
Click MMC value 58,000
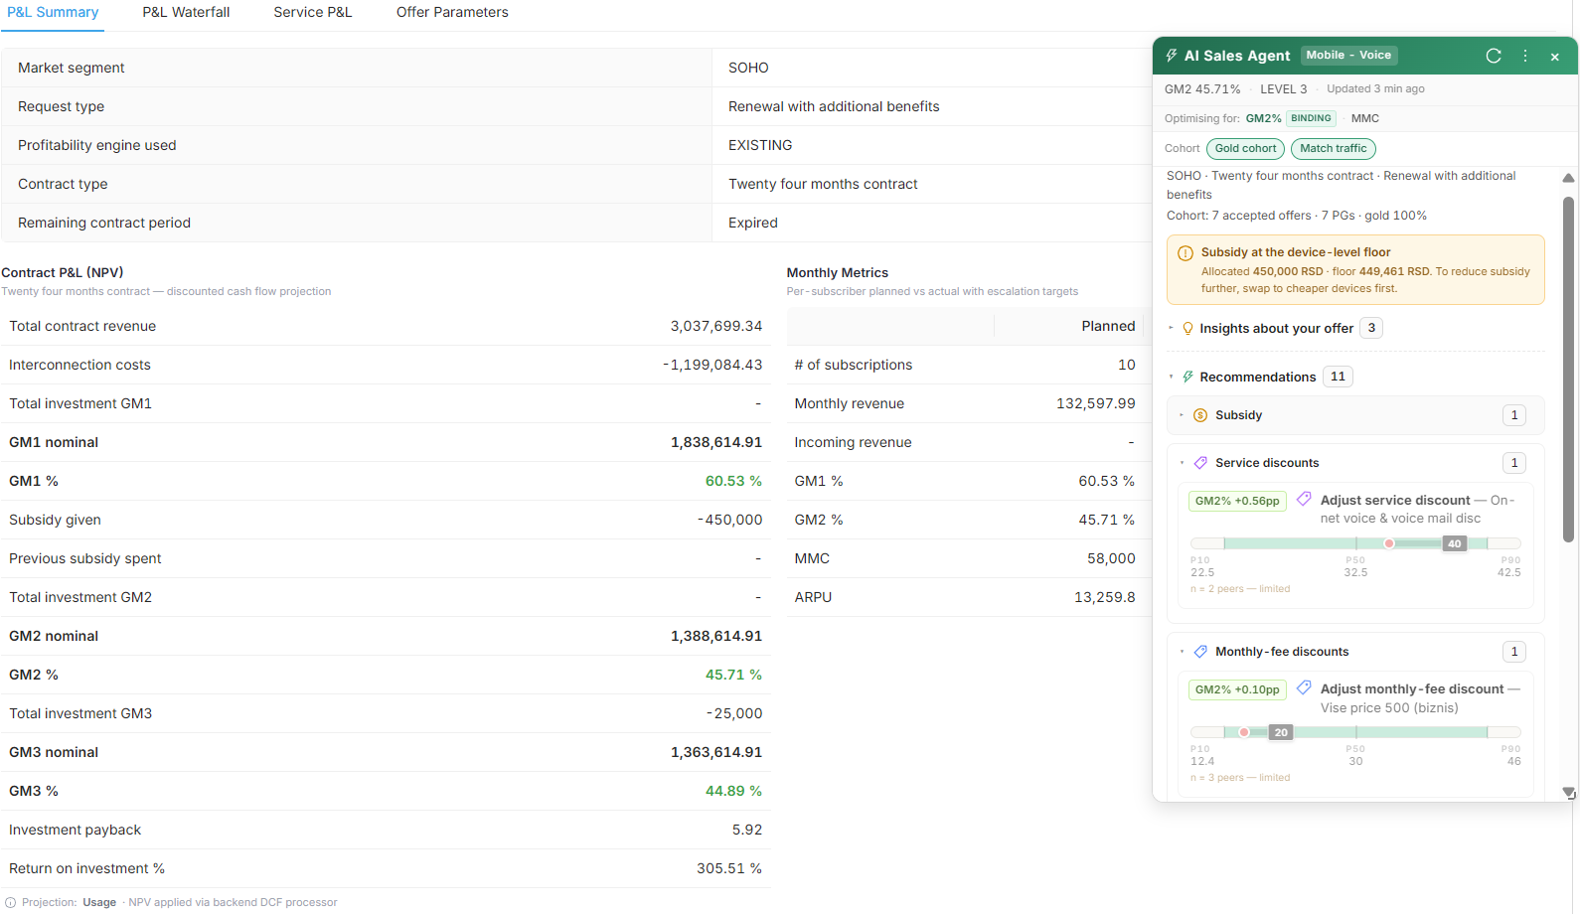[1111, 558]
